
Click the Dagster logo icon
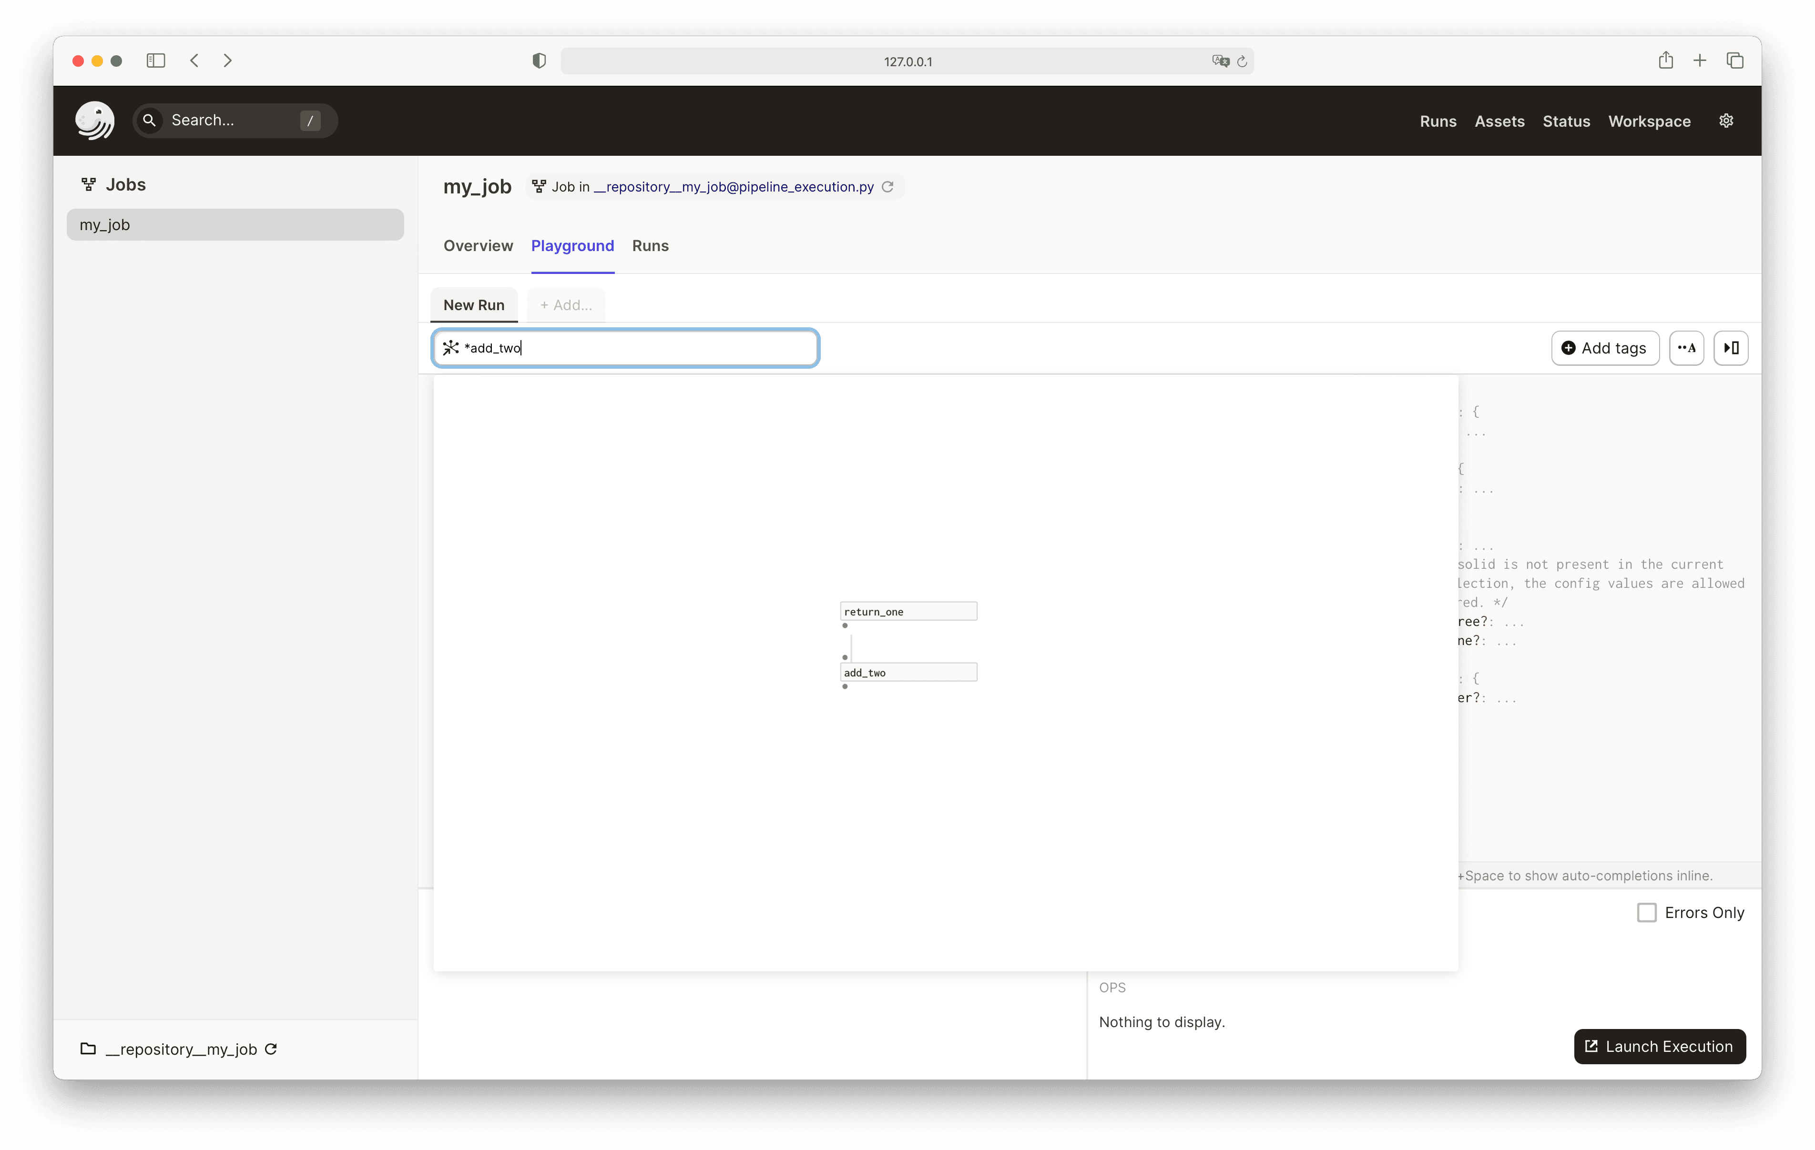coord(94,121)
